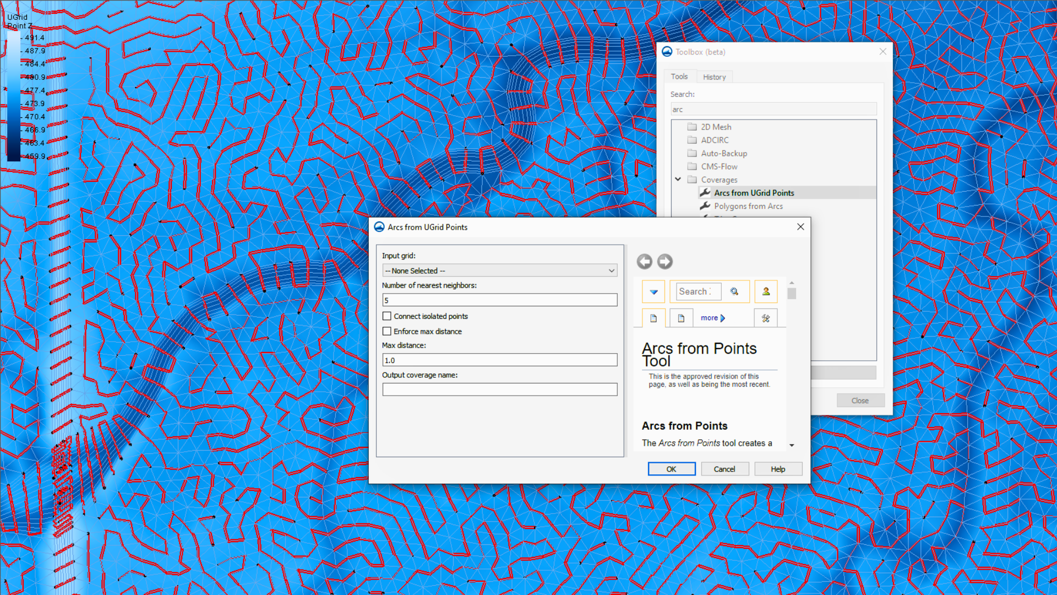Click the UGrid Point Z color legend bar

(x=13, y=96)
